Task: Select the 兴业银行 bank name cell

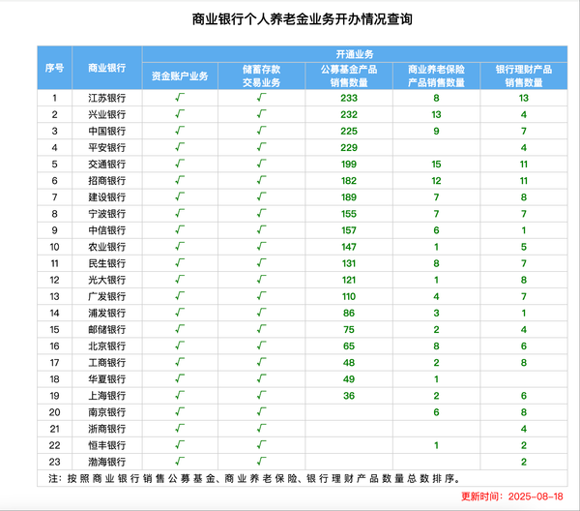Action: point(107,114)
